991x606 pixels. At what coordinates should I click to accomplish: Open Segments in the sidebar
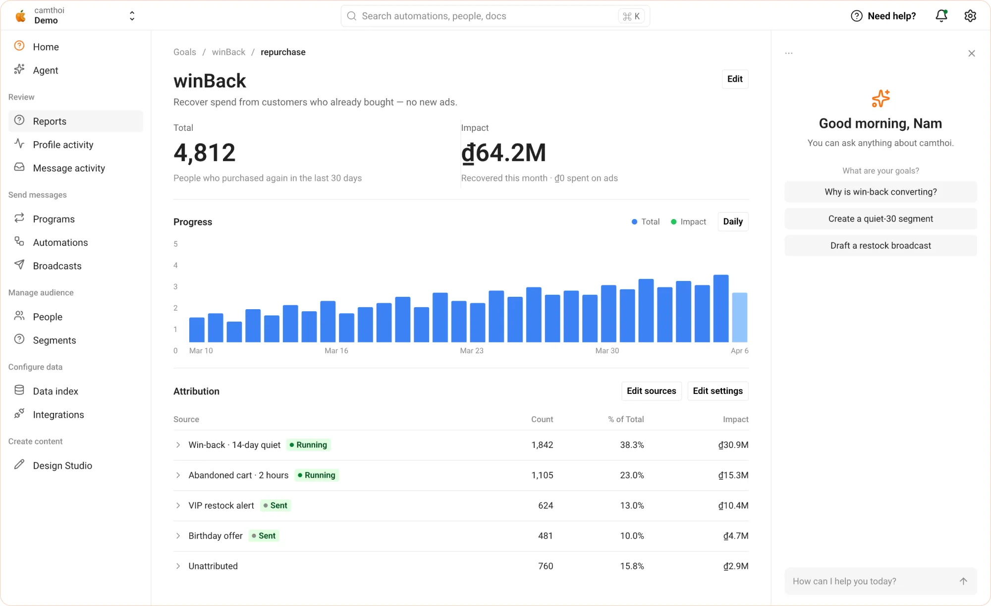point(75,340)
